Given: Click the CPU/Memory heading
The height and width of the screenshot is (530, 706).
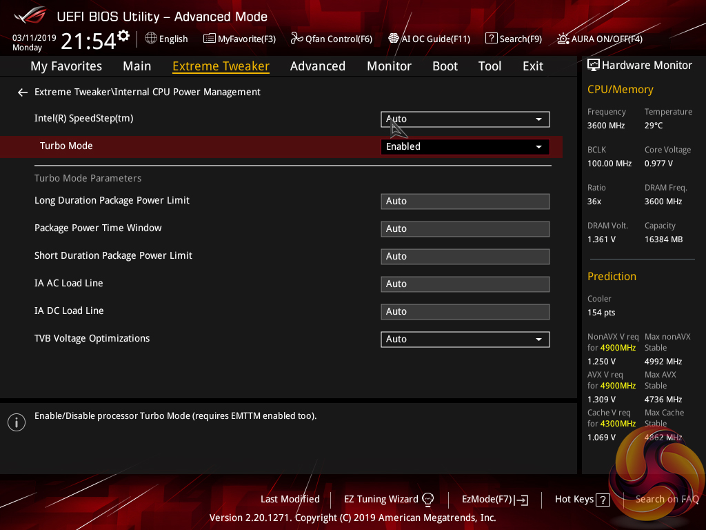Looking at the screenshot, I should click(x=620, y=90).
